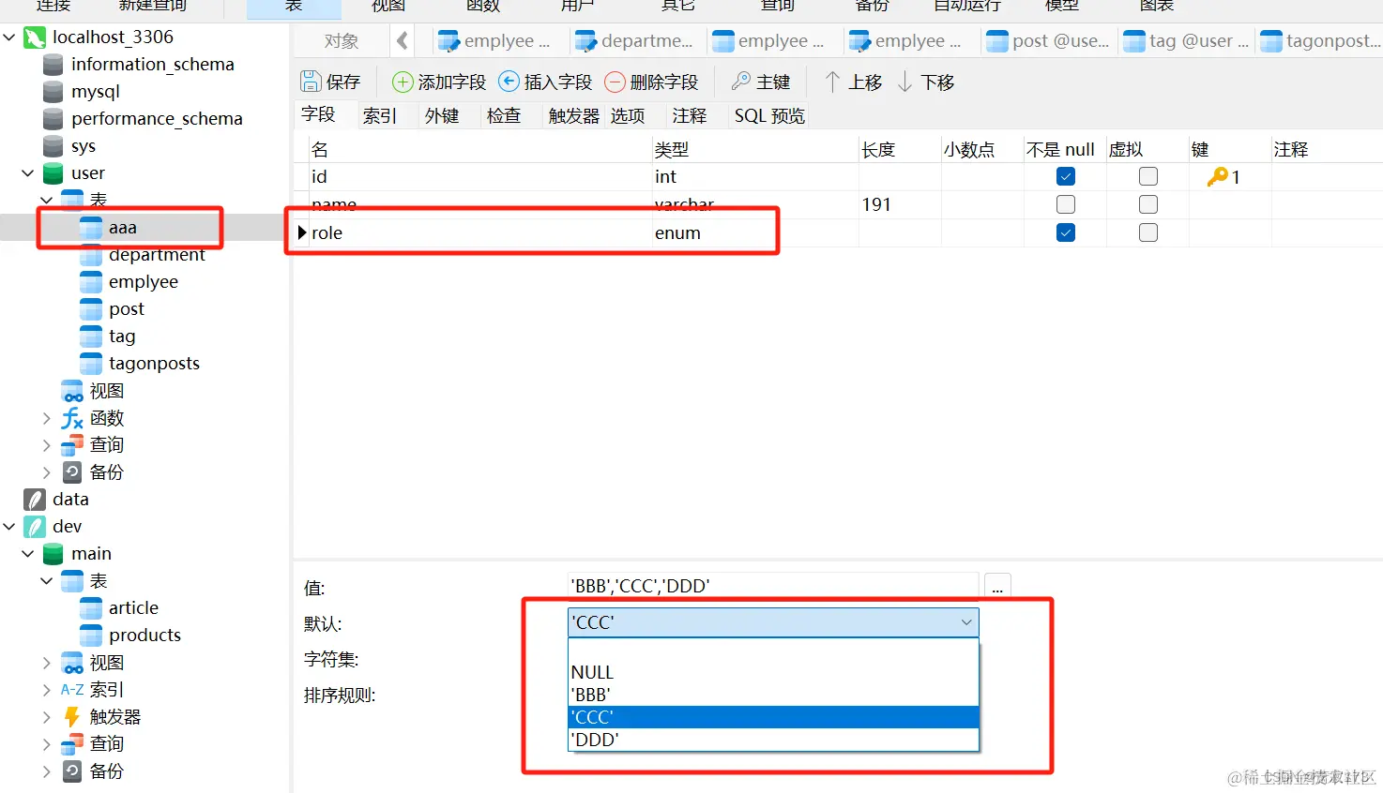Click the Move Down arrow icon
Viewport: 1383px width, 793px height.
[904, 82]
